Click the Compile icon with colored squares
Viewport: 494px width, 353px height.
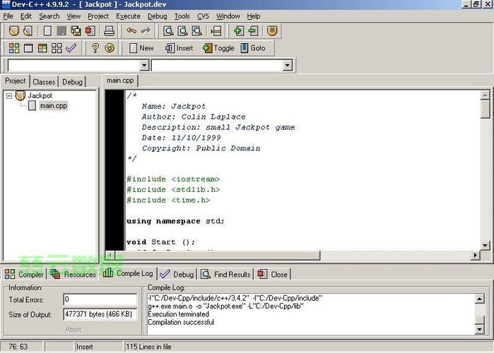[14, 48]
